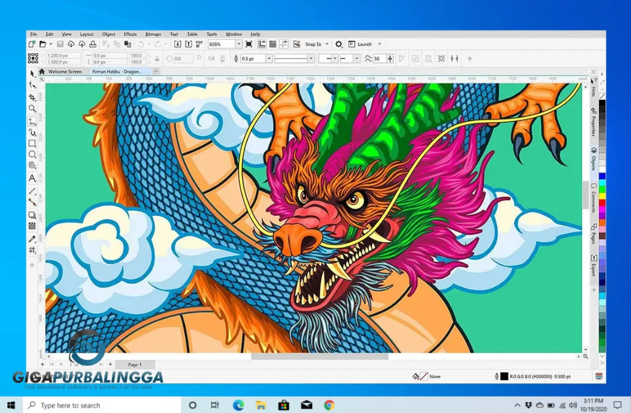Toggle the Snap To options
This screenshot has height=413, width=631.
click(x=317, y=43)
